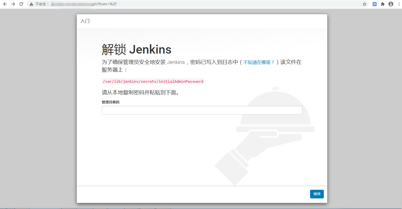Click the 继续 button
This screenshot has height=209, width=402.
(x=317, y=194)
